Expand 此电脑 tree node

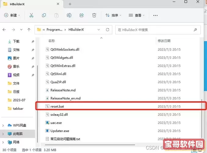[3, 134]
